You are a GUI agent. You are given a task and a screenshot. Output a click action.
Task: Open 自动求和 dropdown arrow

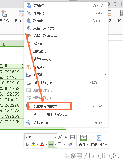pyautogui.click(x=106, y=145)
